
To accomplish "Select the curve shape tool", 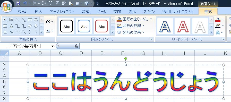I will pyautogui.click(x=24, y=32).
